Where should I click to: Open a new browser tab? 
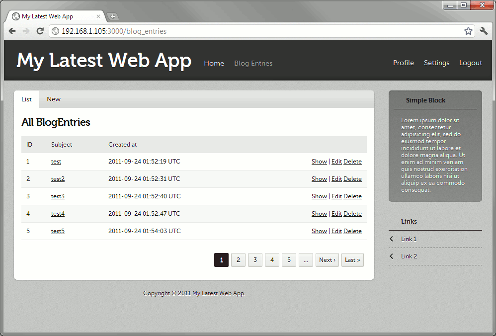pos(113,16)
